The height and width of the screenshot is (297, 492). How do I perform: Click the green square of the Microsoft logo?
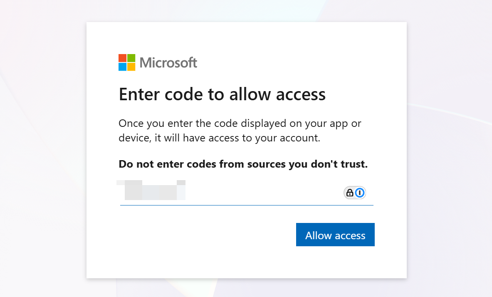point(131,58)
